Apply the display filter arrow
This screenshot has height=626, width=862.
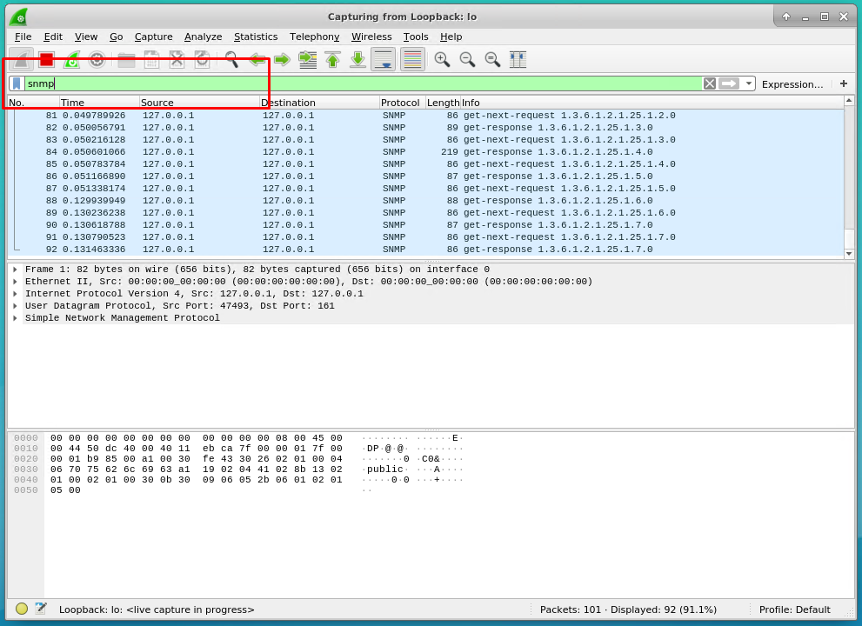pos(729,83)
